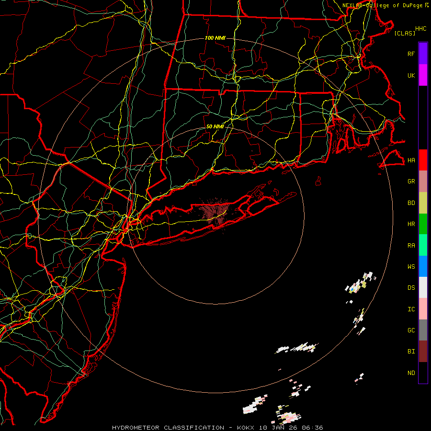Click the 'RA' legend label
Screen dimensions: 431x431
tap(411, 246)
